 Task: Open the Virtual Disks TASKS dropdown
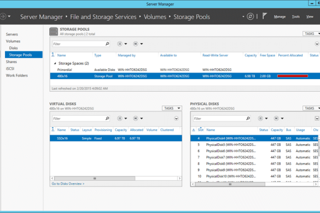click(172, 108)
